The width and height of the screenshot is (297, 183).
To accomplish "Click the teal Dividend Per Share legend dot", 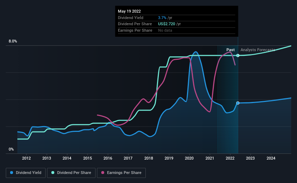I will click(53, 173).
